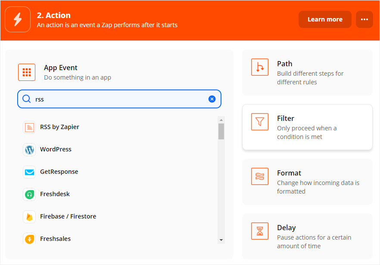This screenshot has width=380, height=265.
Task: Click the '2. Action' step title
Action: pyautogui.click(x=53, y=15)
